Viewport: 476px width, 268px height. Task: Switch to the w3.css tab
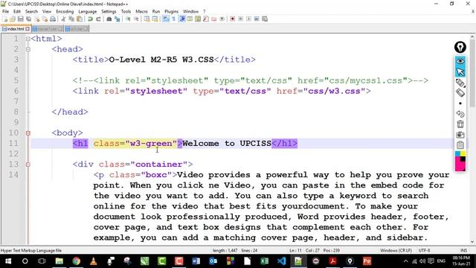pos(76,29)
